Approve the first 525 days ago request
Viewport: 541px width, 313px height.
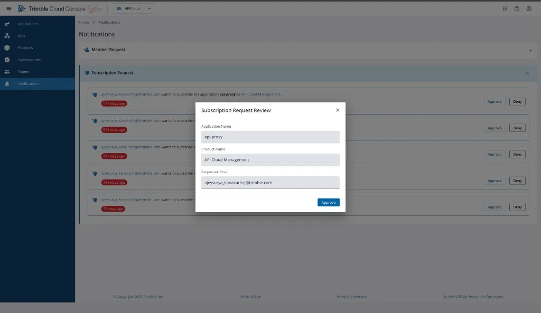click(x=495, y=102)
